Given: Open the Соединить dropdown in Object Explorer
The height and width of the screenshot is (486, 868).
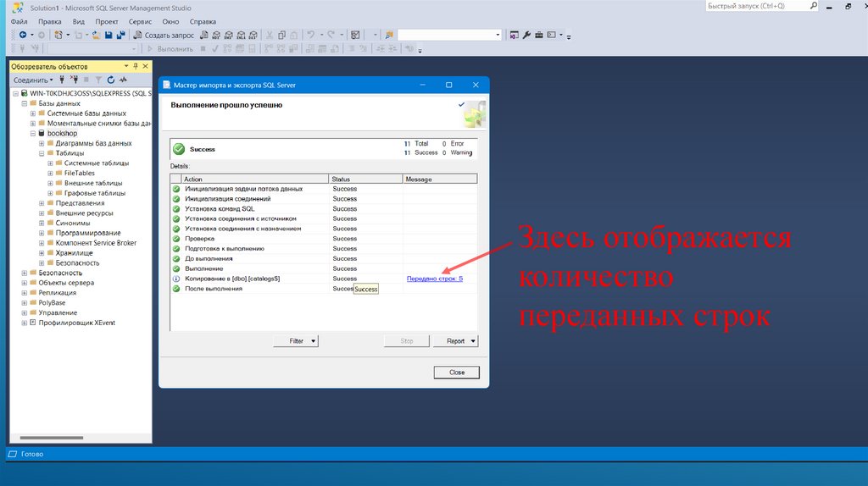Looking at the screenshot, I should [33, 80].
